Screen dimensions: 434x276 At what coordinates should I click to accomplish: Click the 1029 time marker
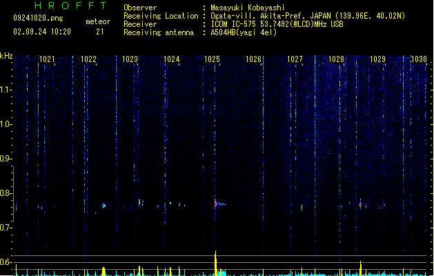click(x=377, y=59)
